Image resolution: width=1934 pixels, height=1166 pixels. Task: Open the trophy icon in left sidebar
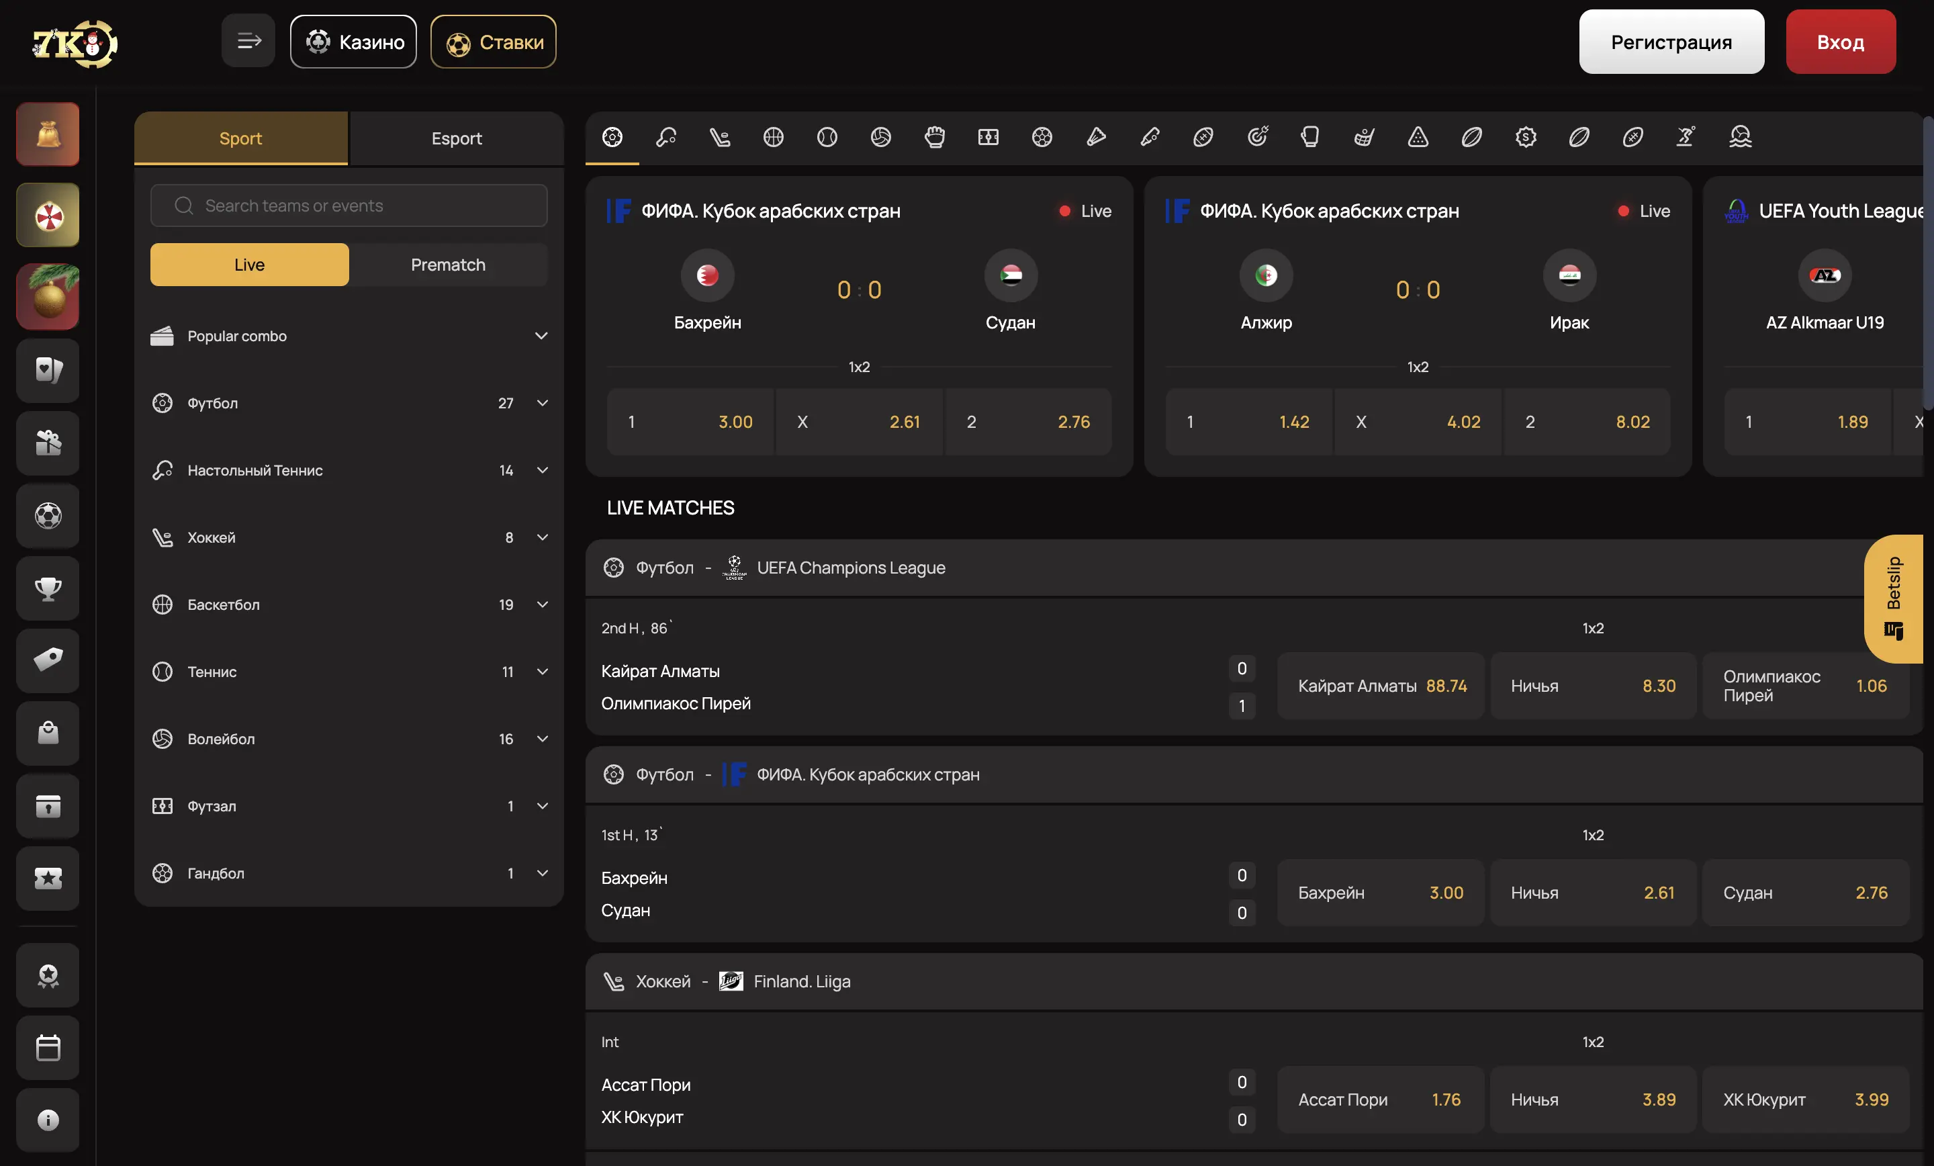coord(48,588)
